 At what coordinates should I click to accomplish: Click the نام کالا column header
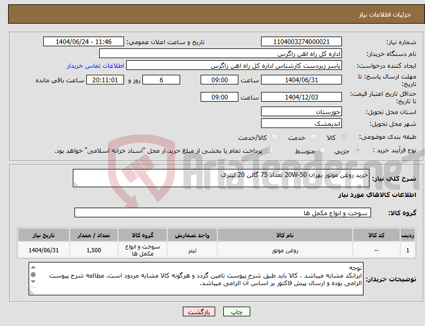285,235
